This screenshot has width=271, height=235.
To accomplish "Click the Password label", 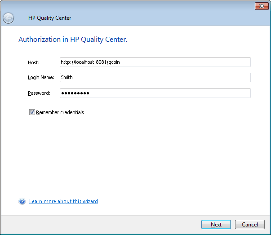I will [39, 93].
